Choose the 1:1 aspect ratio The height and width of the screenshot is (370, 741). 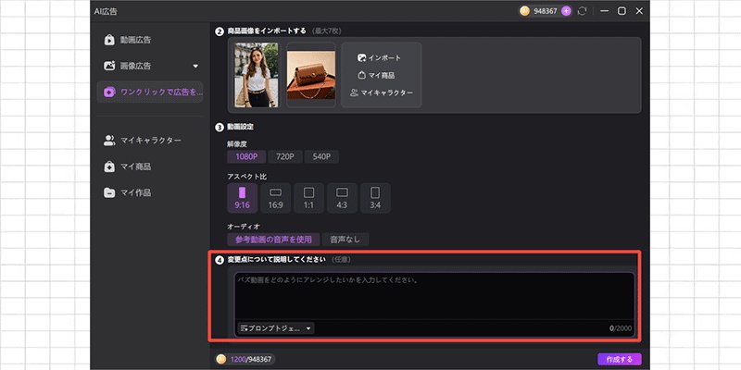(x=308, y=198)
